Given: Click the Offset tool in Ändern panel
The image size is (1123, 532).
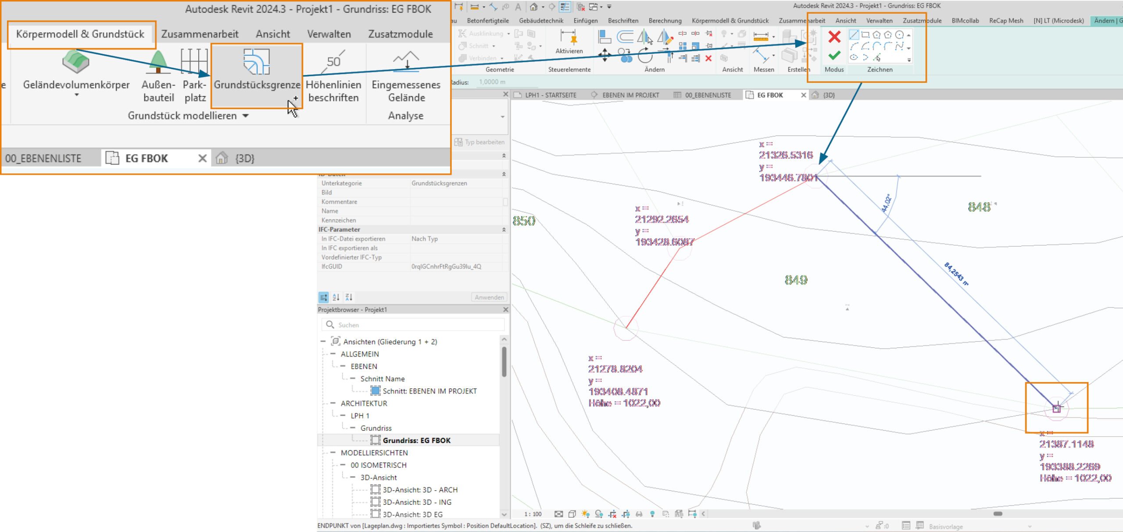Looking at the screenshot, I should (625, 37).
